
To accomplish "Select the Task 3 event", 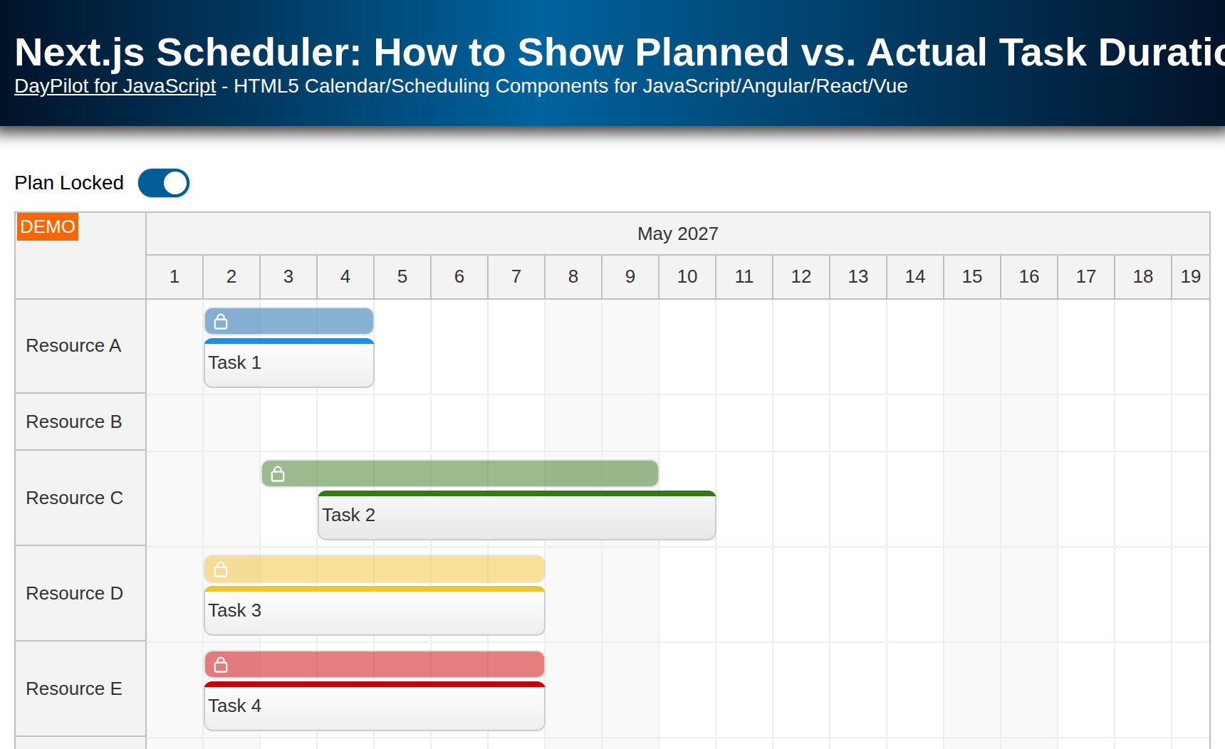I will 375,611.
